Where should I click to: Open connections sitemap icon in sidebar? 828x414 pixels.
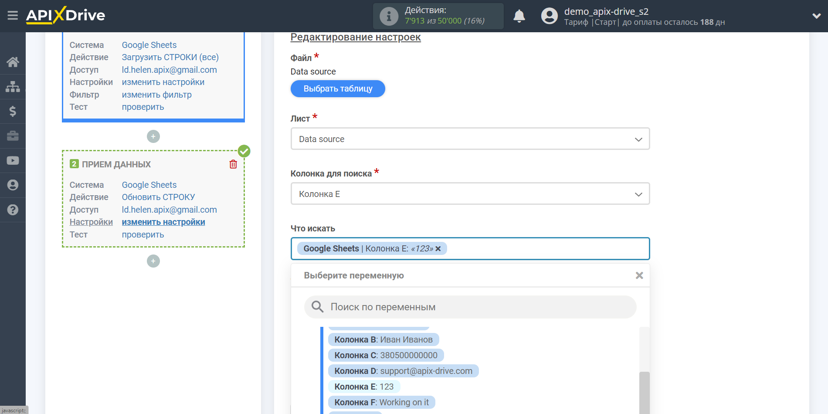coord(13,87)
